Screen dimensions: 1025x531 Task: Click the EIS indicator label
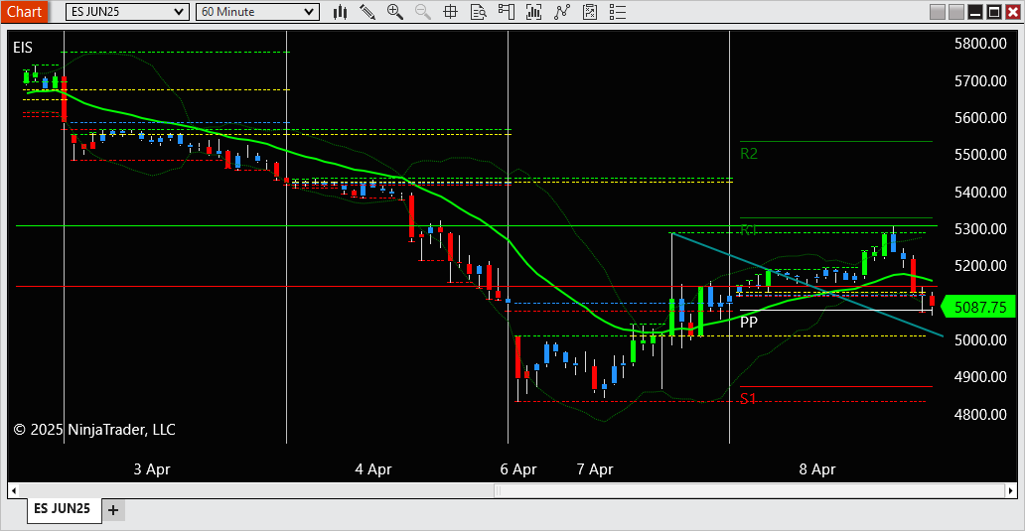pyautogui.click(x=22, y=47)
